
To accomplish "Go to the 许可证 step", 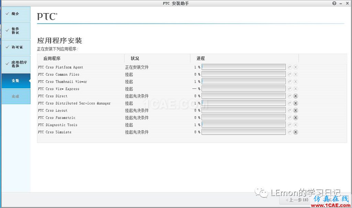I will click(16, 47).
